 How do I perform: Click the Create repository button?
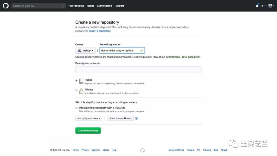tap(88, 131)
